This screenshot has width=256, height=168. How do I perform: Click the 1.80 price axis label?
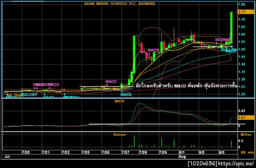(x=241, y=4)
